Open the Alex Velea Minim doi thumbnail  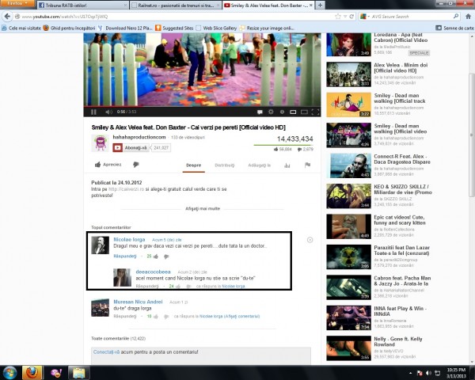pyautogui.click(x=348, y=74)
